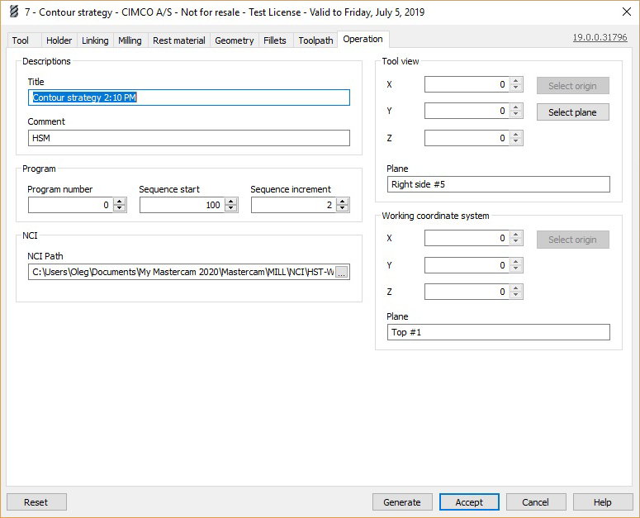Click the Program number value field

tap(70, 205)
